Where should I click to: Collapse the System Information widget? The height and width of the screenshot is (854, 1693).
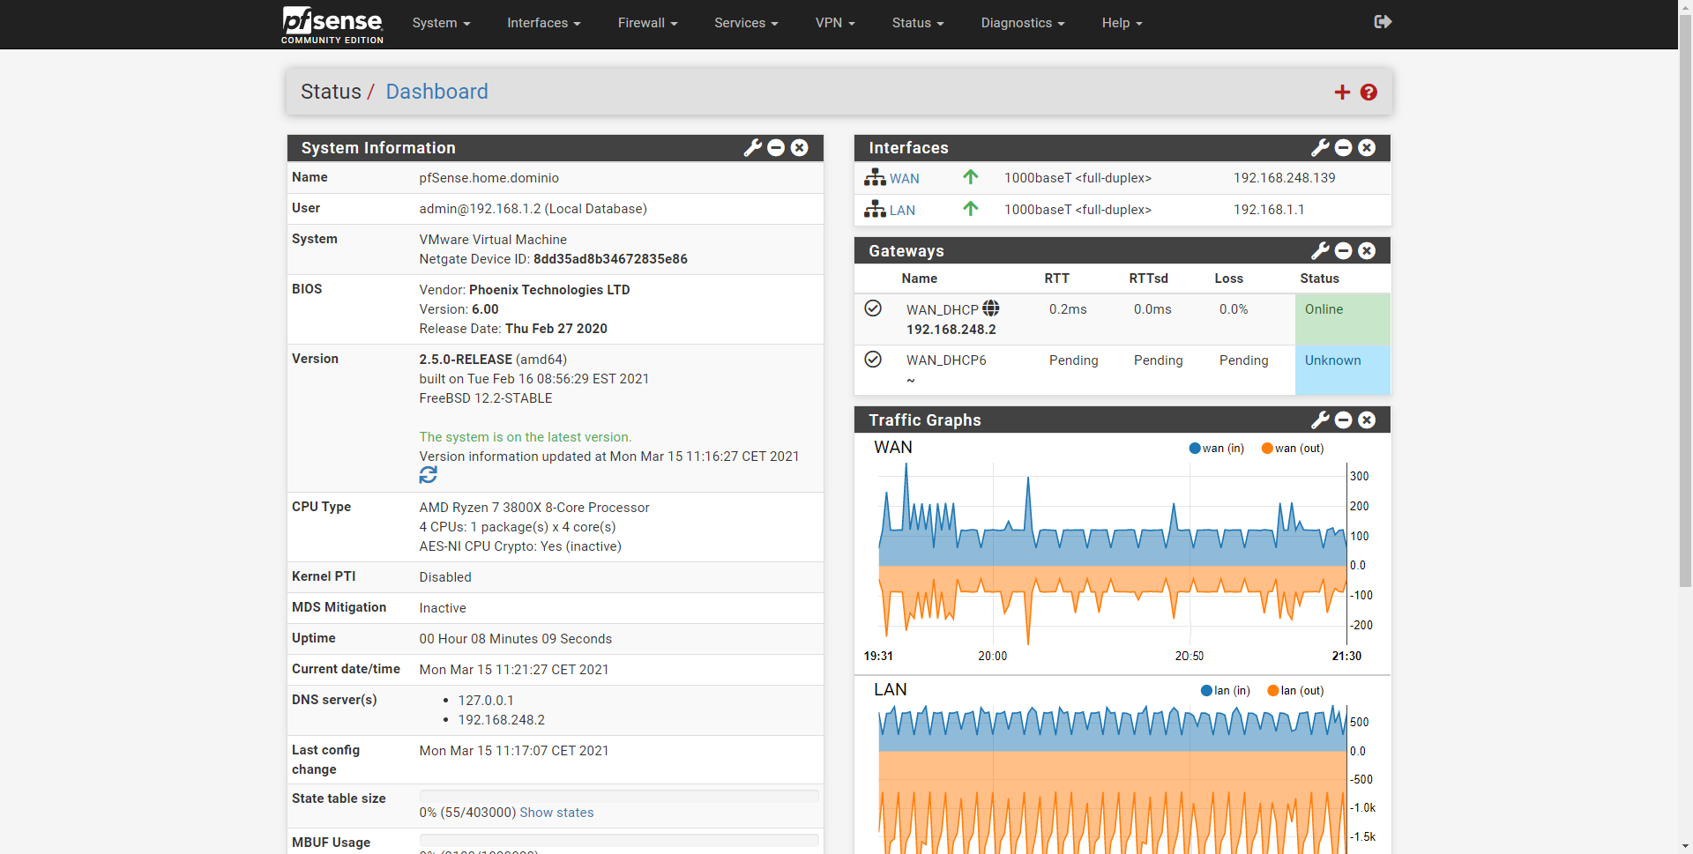coord(776,148)
